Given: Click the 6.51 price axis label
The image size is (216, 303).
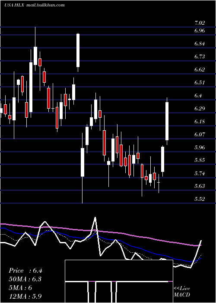Looking at the screenshot, I should pos(200,83).
